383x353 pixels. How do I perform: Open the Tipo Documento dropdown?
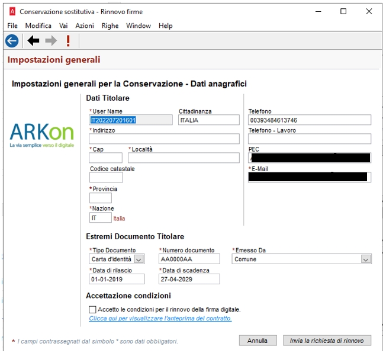pos(139,259)
